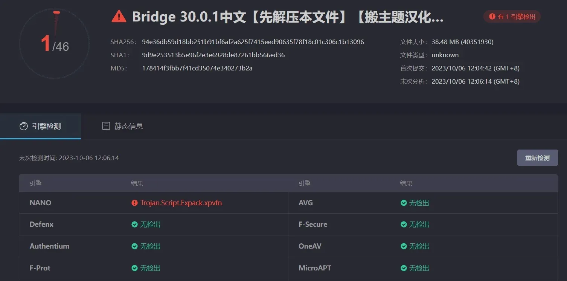Screen dimensions: 567x281
Task: Click the Bridge 30.0.1中文 file title
Action: coord(288,17)
